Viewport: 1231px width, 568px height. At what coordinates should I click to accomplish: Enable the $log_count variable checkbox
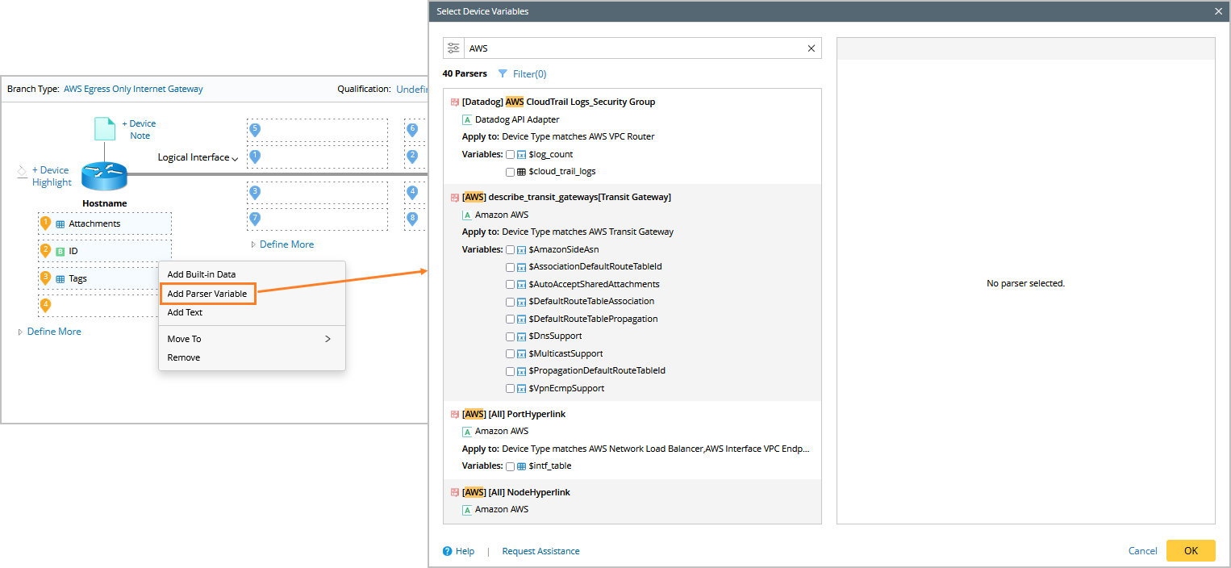tap(510, 154)
